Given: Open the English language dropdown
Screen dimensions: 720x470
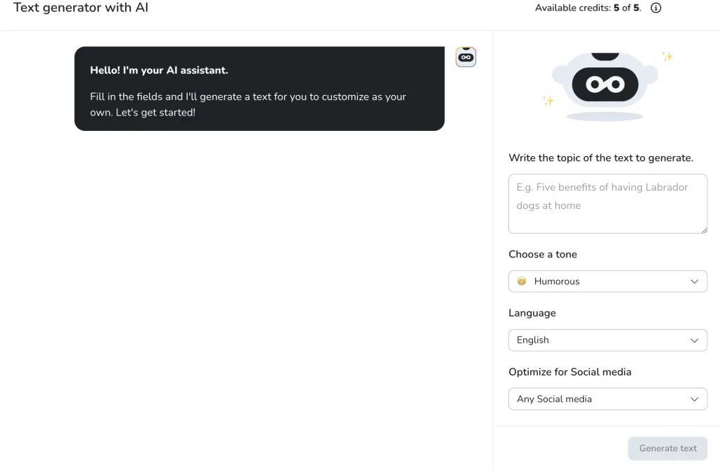Looking at the screenshot, I should click(x=607, y=340).
